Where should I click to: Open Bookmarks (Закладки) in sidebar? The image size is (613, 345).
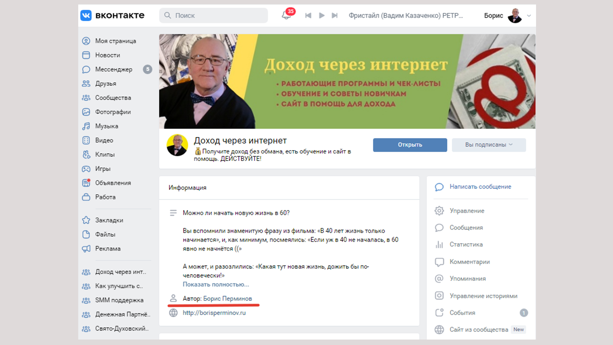[x=109, y=220]
